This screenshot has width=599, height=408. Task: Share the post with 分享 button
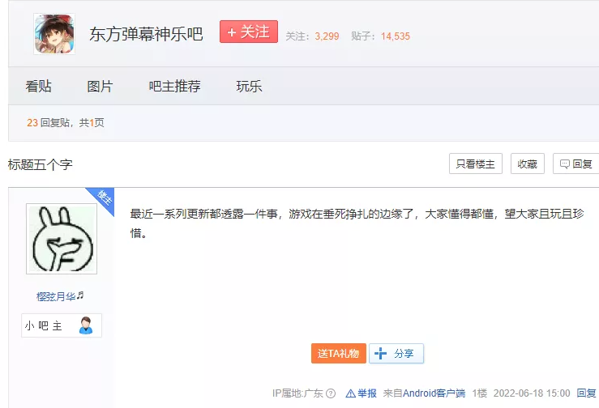click(x=396, y=354)
